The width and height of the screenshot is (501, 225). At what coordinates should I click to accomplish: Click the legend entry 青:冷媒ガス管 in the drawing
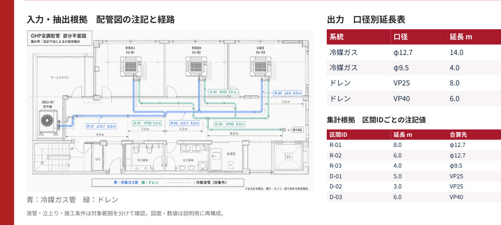126,182
